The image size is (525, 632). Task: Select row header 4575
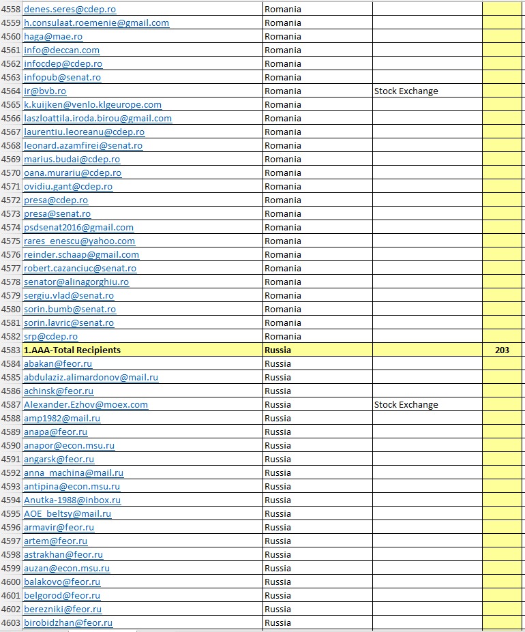(x=11, y=241)
